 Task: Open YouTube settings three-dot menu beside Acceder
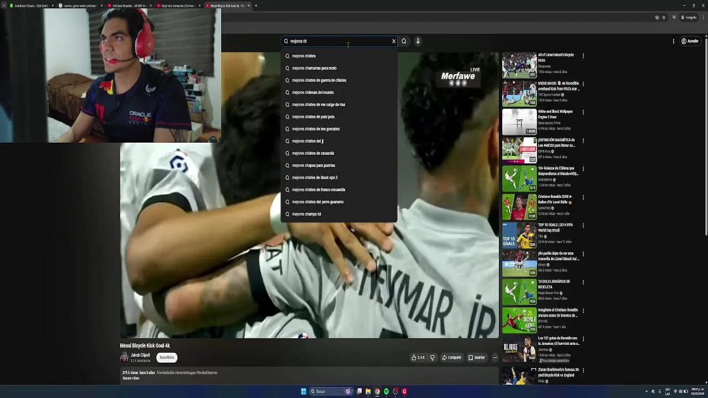[673, 41]
